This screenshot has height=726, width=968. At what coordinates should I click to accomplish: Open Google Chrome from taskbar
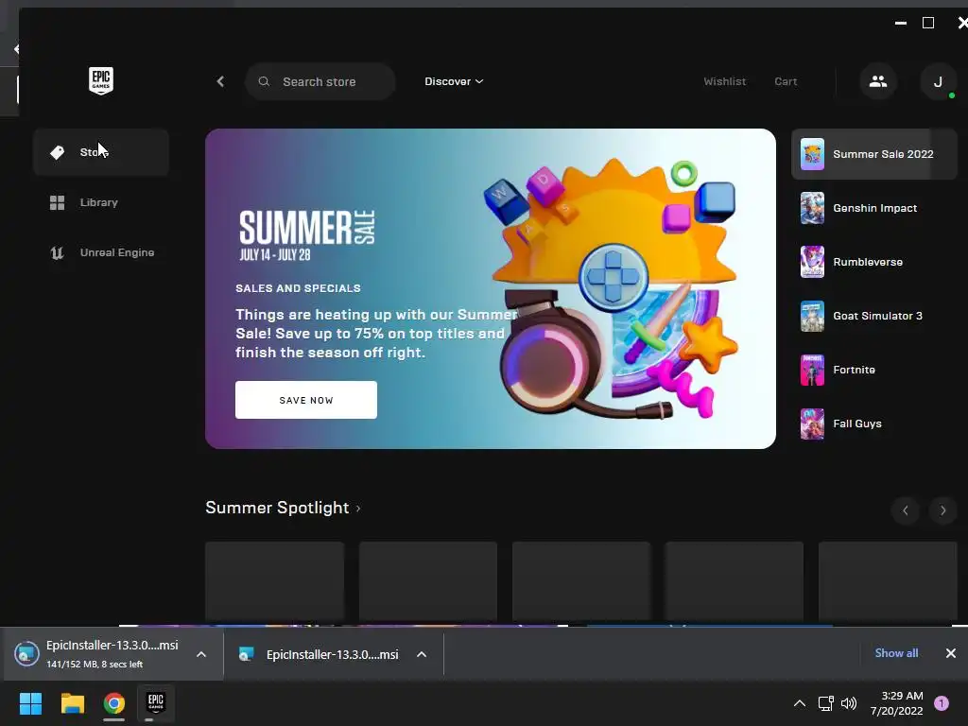(114, 703)
